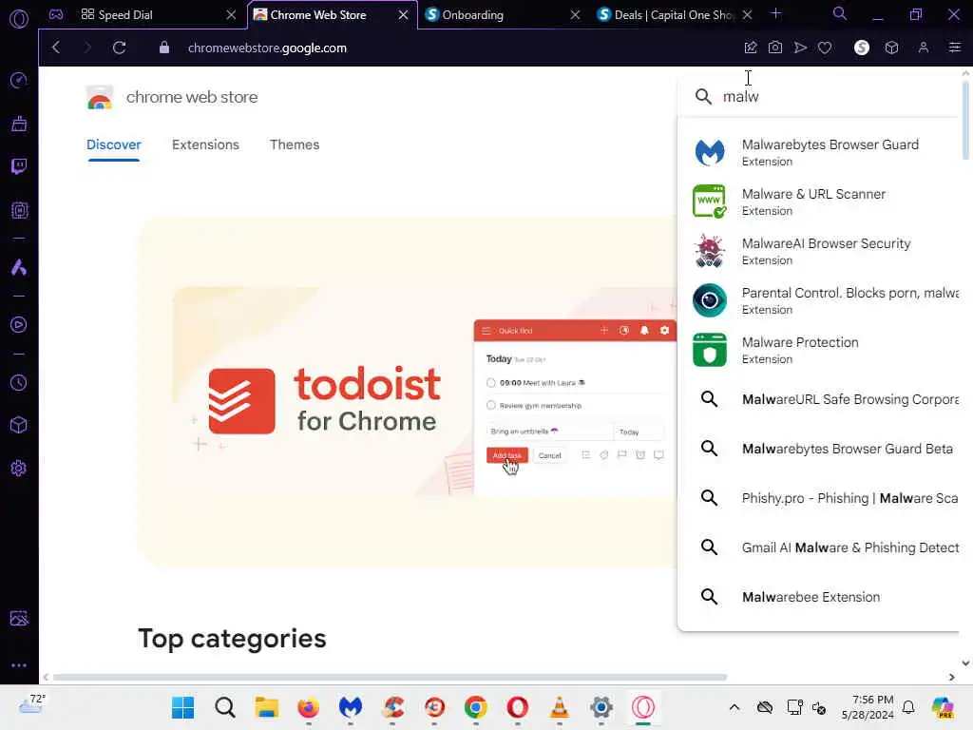Search Phishy.pro Phishing Malware suggestion
Image resolution: width=973 pixels, height=730 pixels.
[820, 498]
